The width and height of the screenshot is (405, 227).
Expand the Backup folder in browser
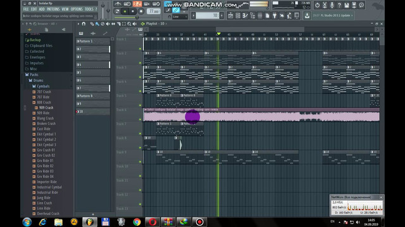[33, 40]
